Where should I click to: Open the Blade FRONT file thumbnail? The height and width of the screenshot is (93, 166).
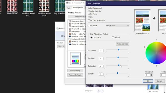coord(12,7)
